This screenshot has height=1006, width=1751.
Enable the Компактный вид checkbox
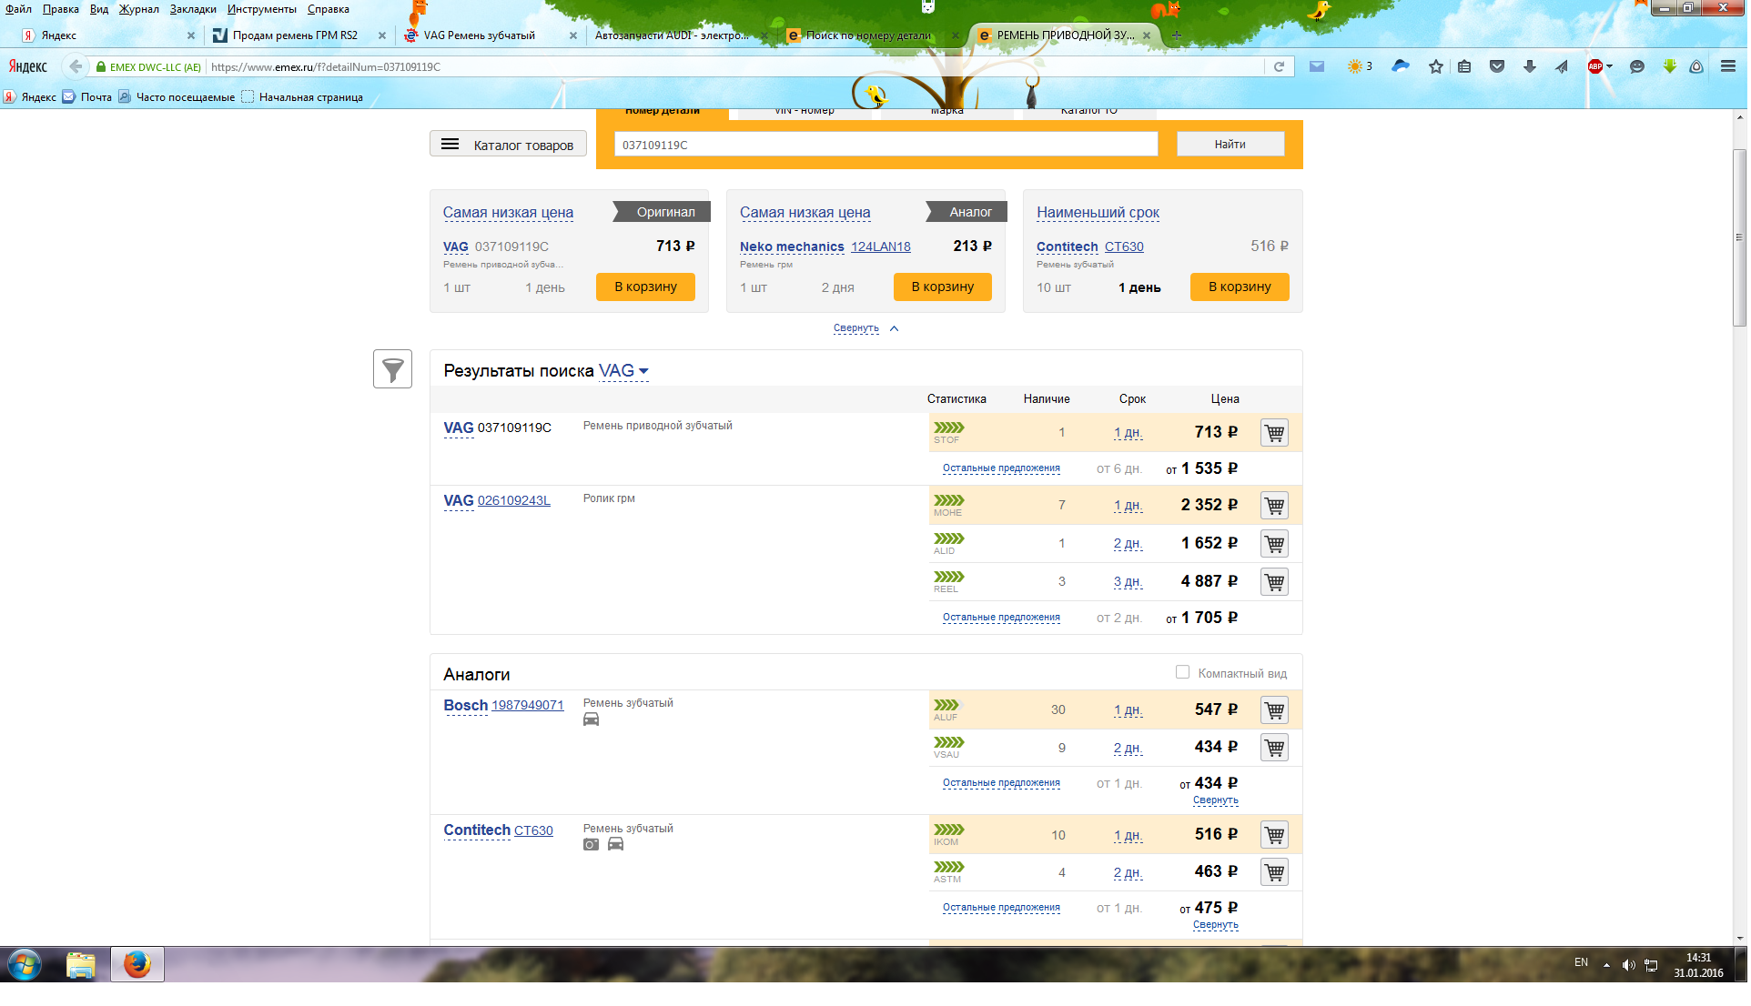pyautogui.click(x=1182, y=673)
